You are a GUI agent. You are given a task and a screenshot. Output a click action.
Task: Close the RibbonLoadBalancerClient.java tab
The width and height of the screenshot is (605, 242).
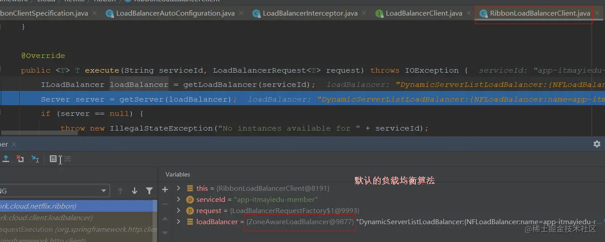(597, 13)
